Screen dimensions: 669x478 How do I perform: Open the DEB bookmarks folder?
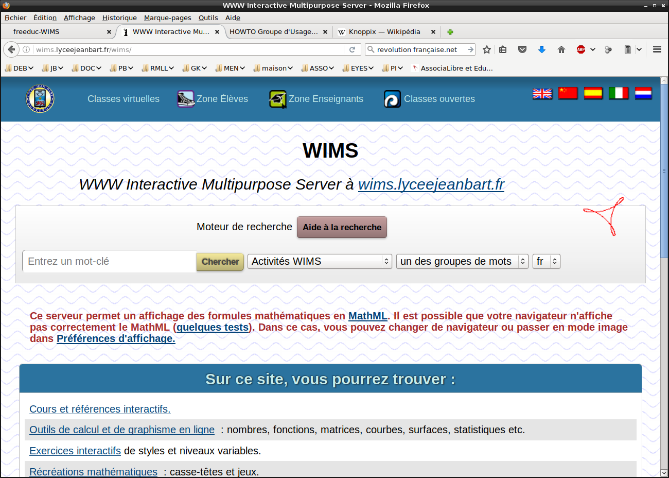(x=19, y=68)
